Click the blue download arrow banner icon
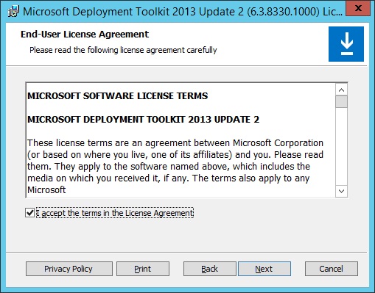 (346, 44)
